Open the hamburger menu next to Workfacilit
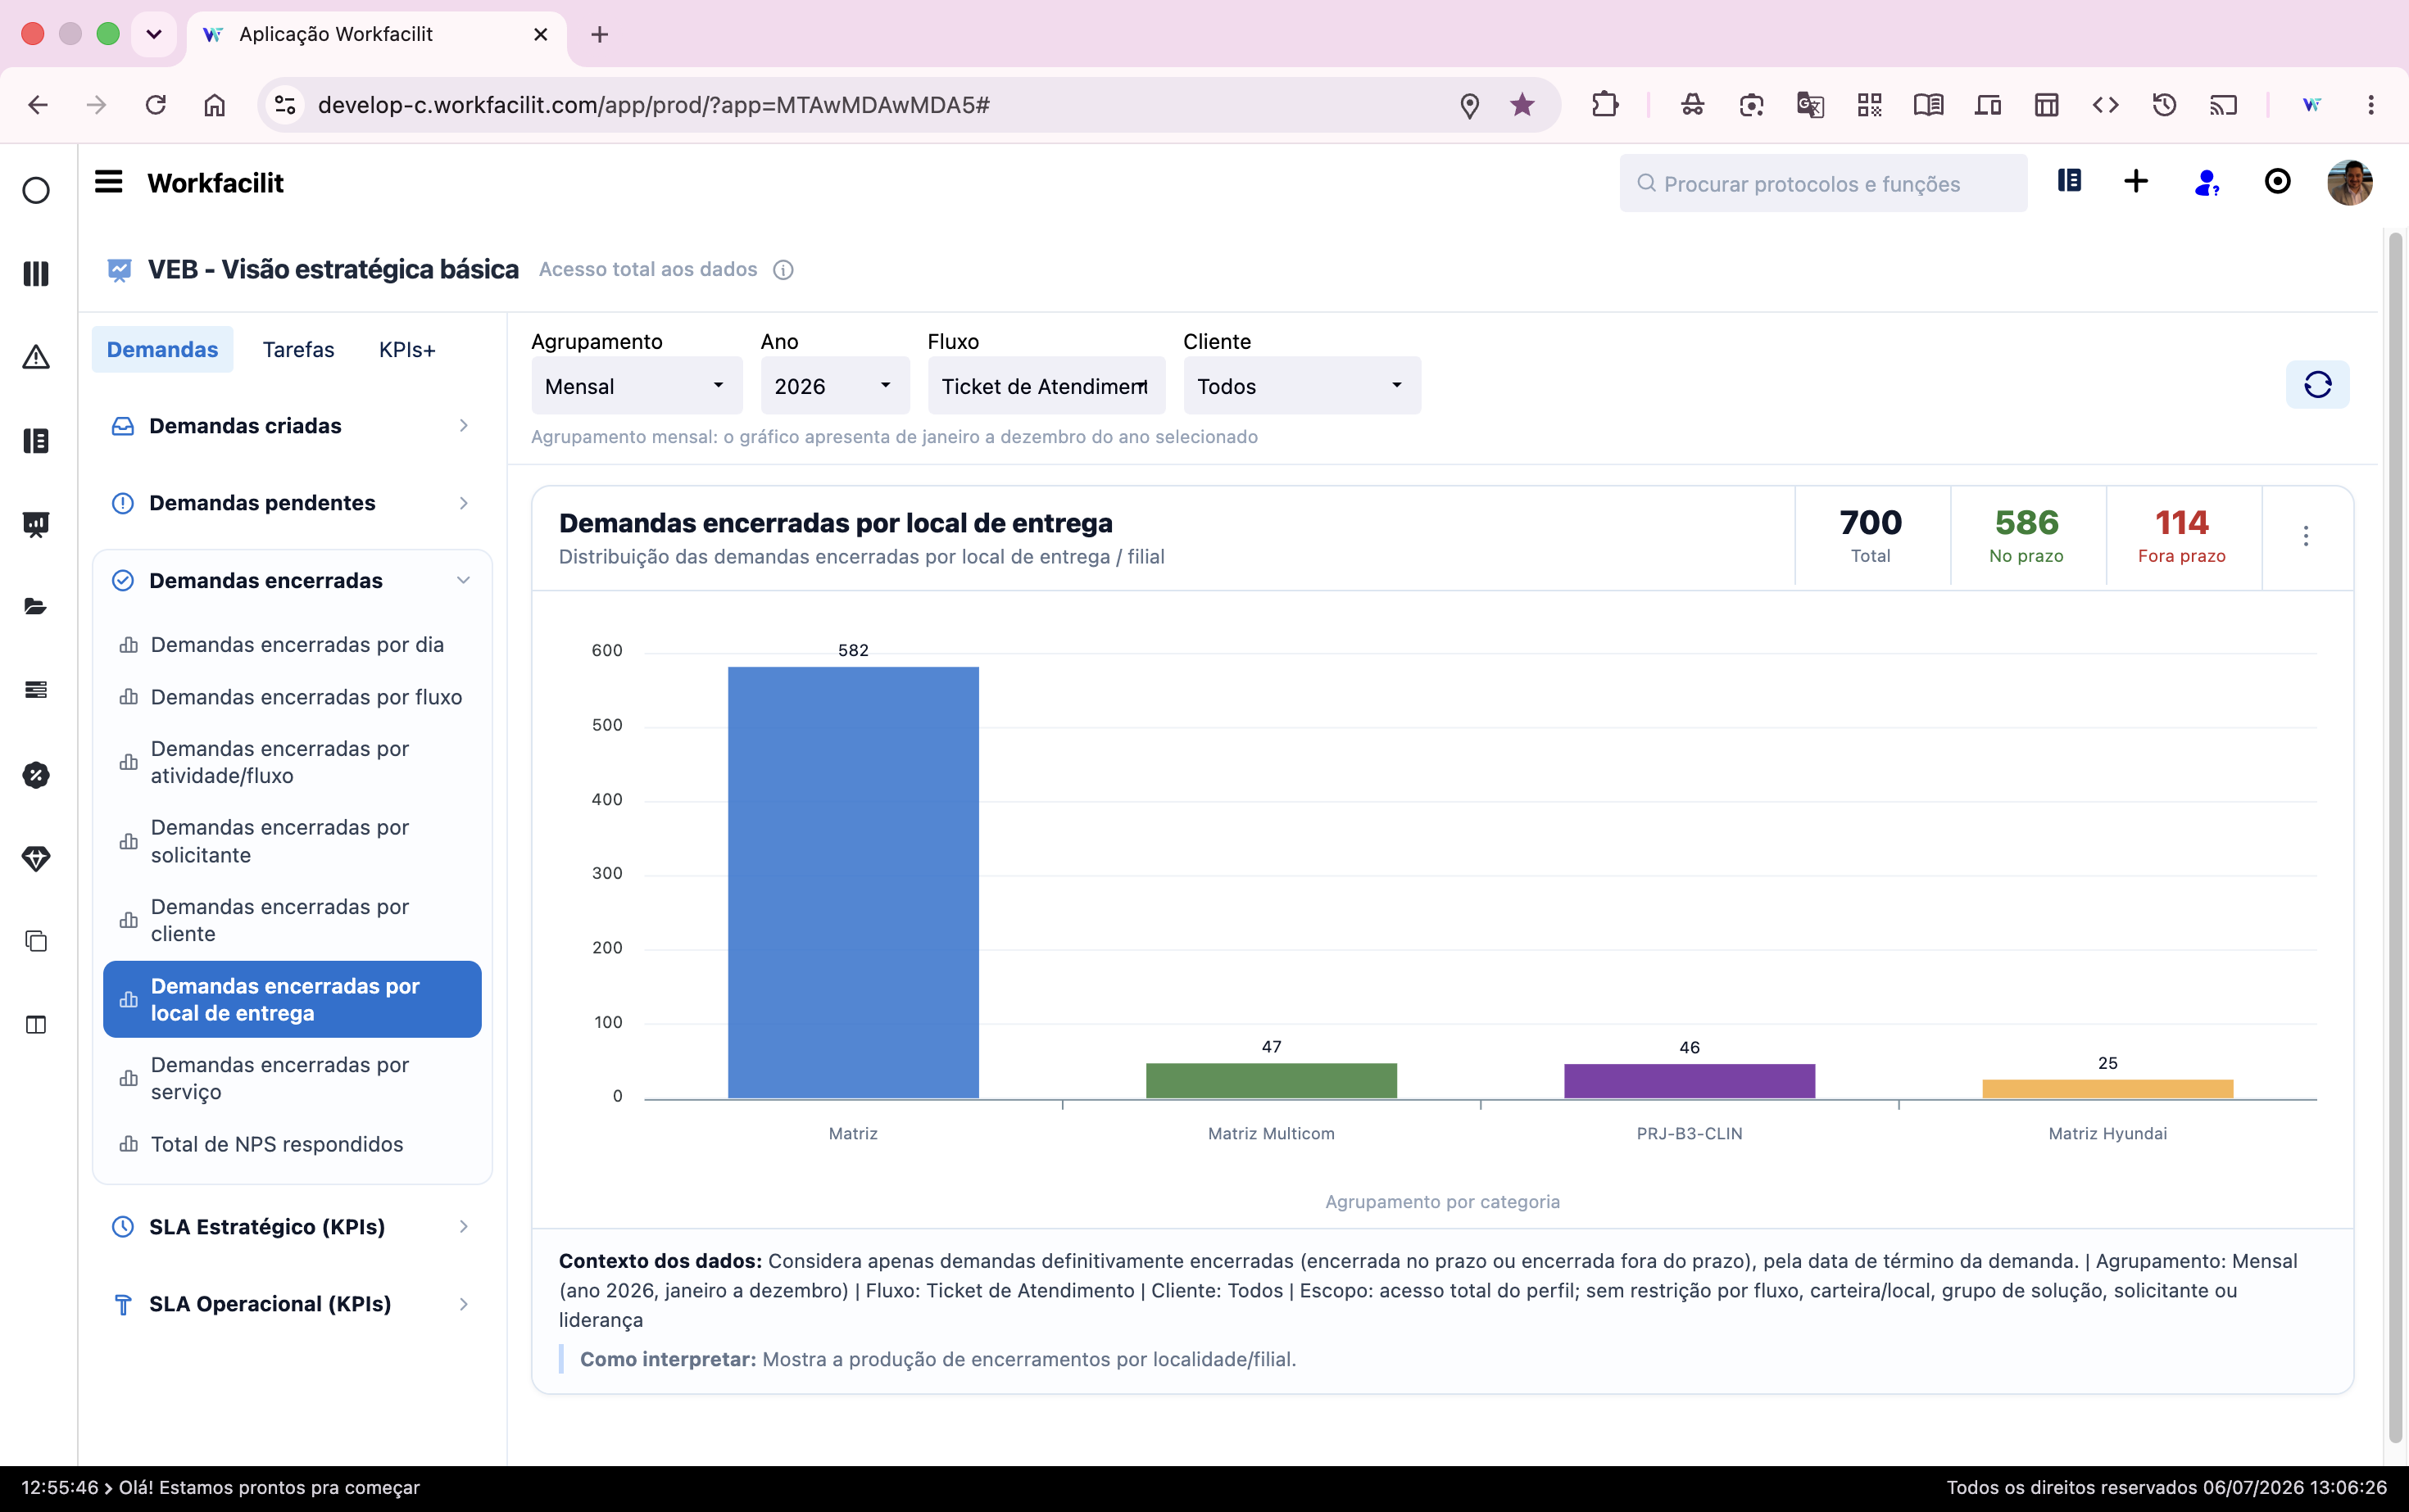This screenshot has height=1512, width=2409. [108, 182]
